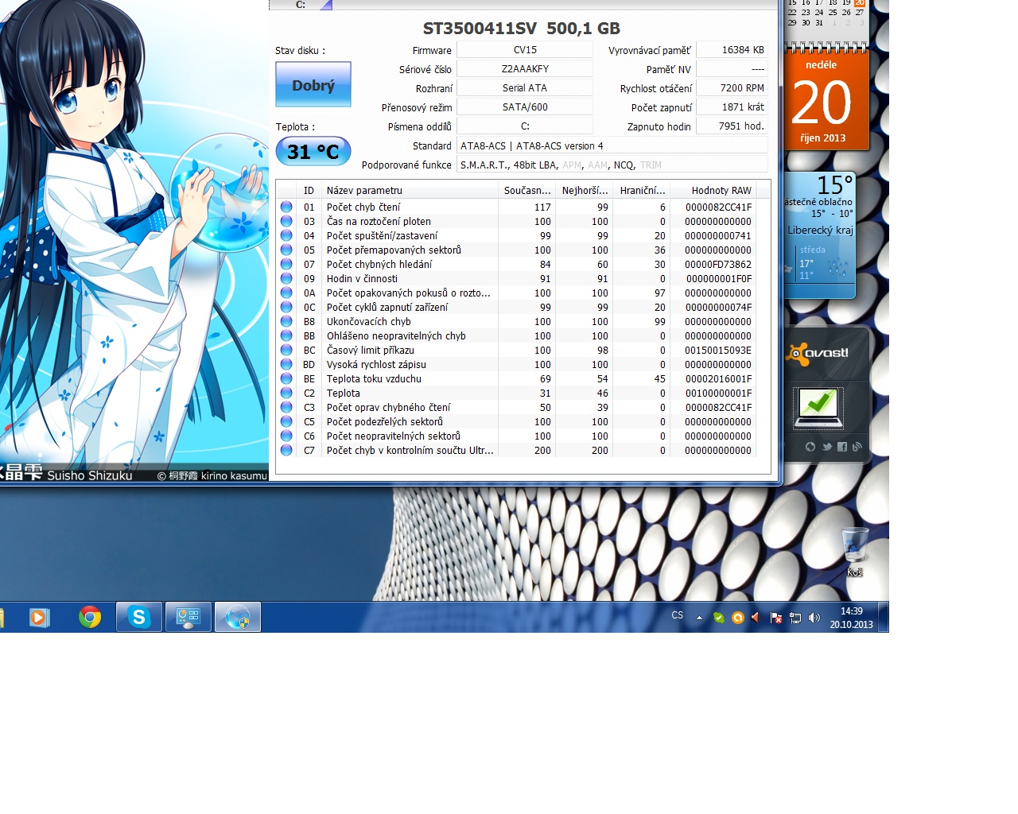1018x814 pixels.
Task: Click status circle for Čas na roztočení ploten
Action: coord(286,221)
